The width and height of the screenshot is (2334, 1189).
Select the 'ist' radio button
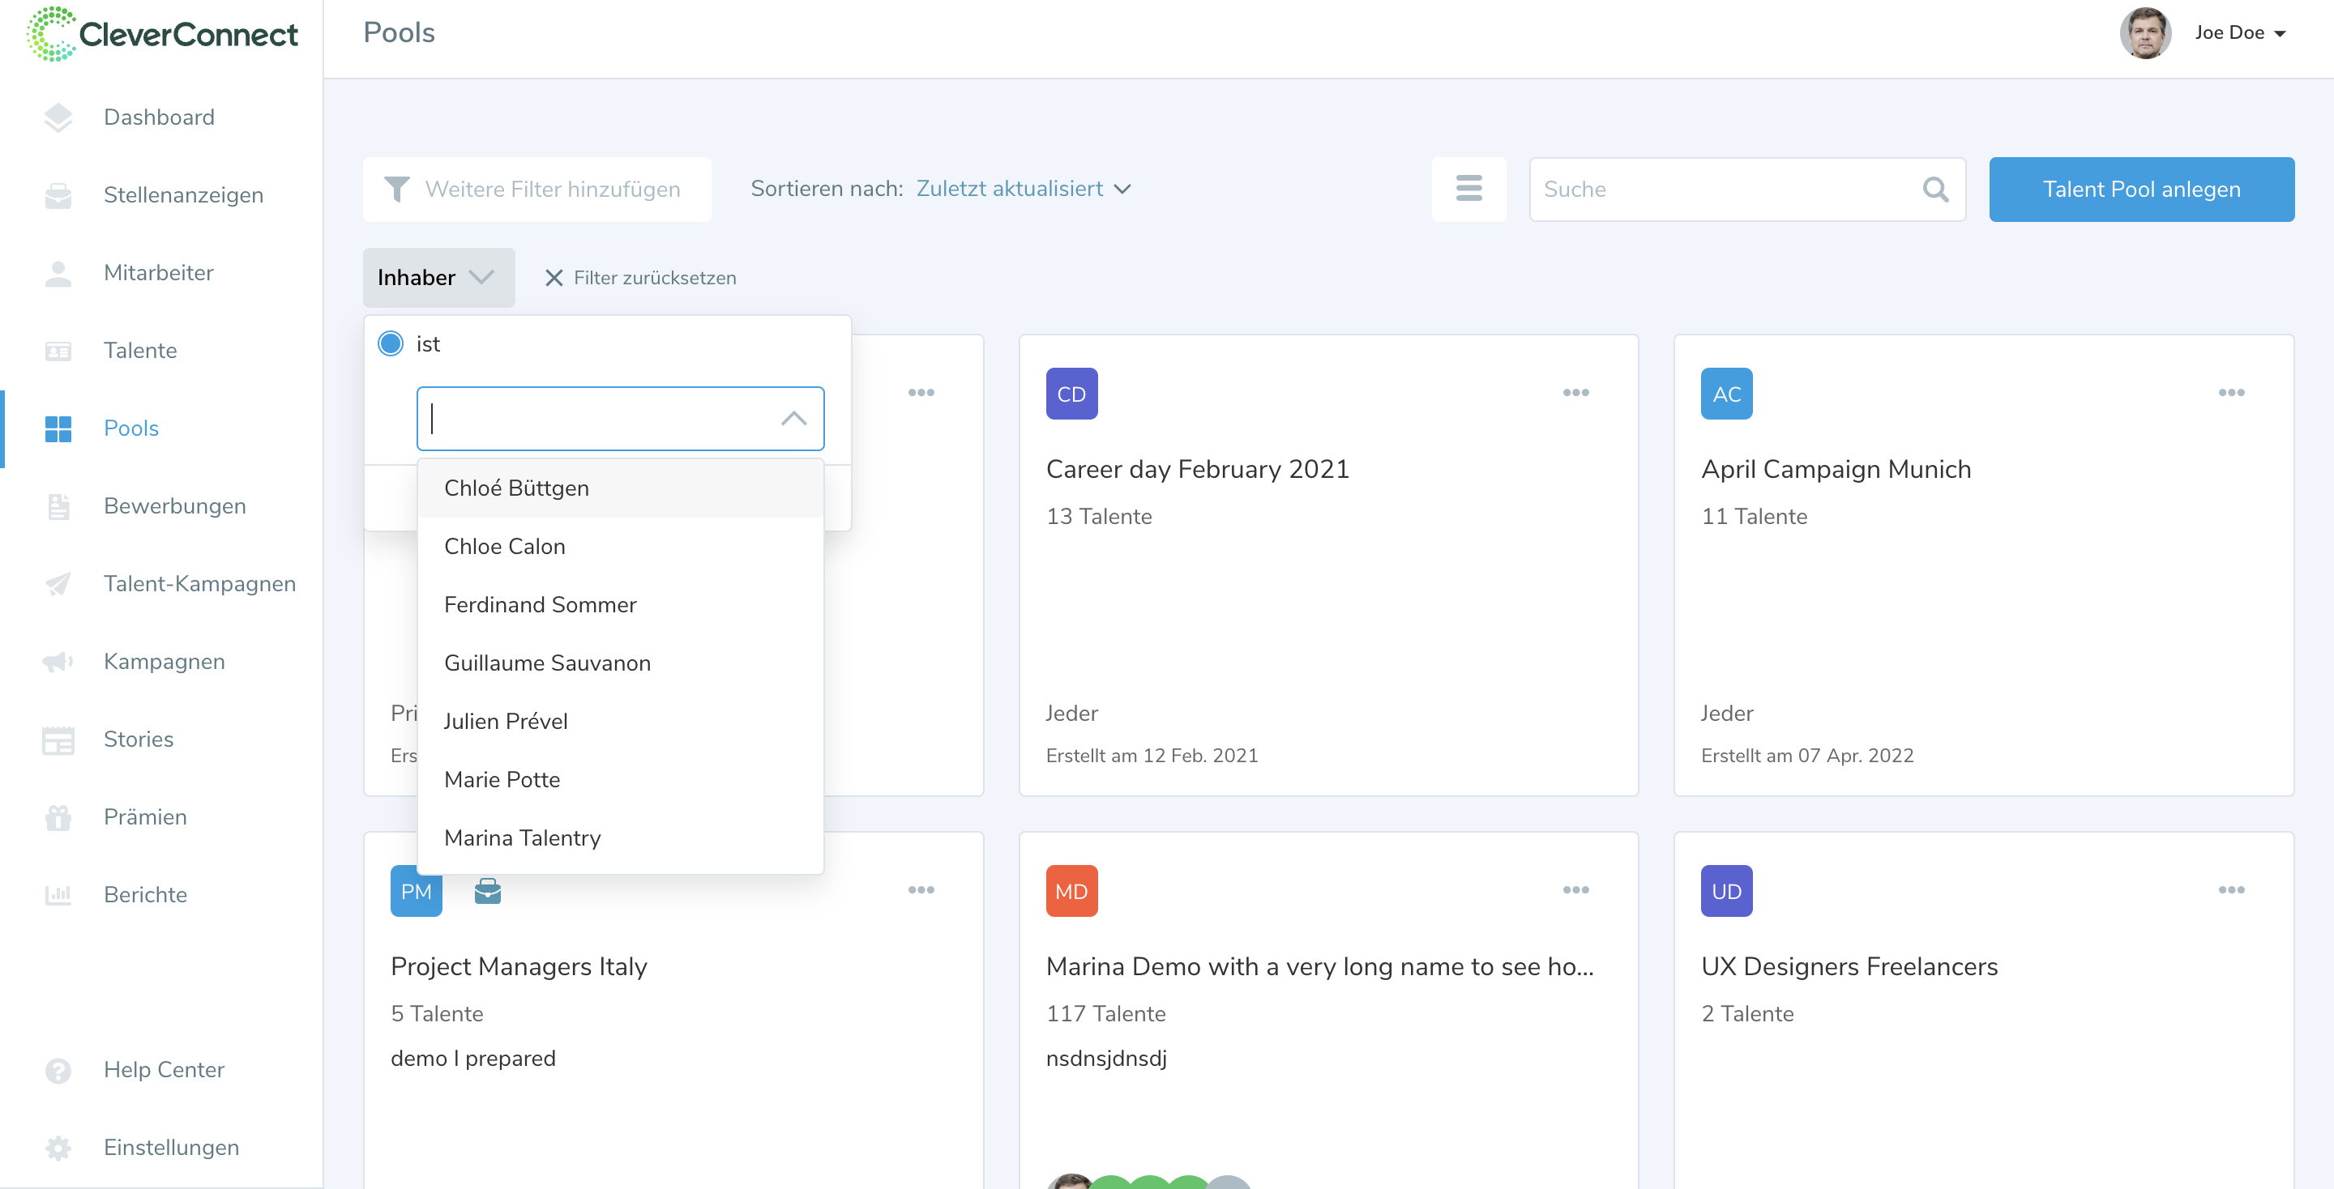[x=391, y=343]
